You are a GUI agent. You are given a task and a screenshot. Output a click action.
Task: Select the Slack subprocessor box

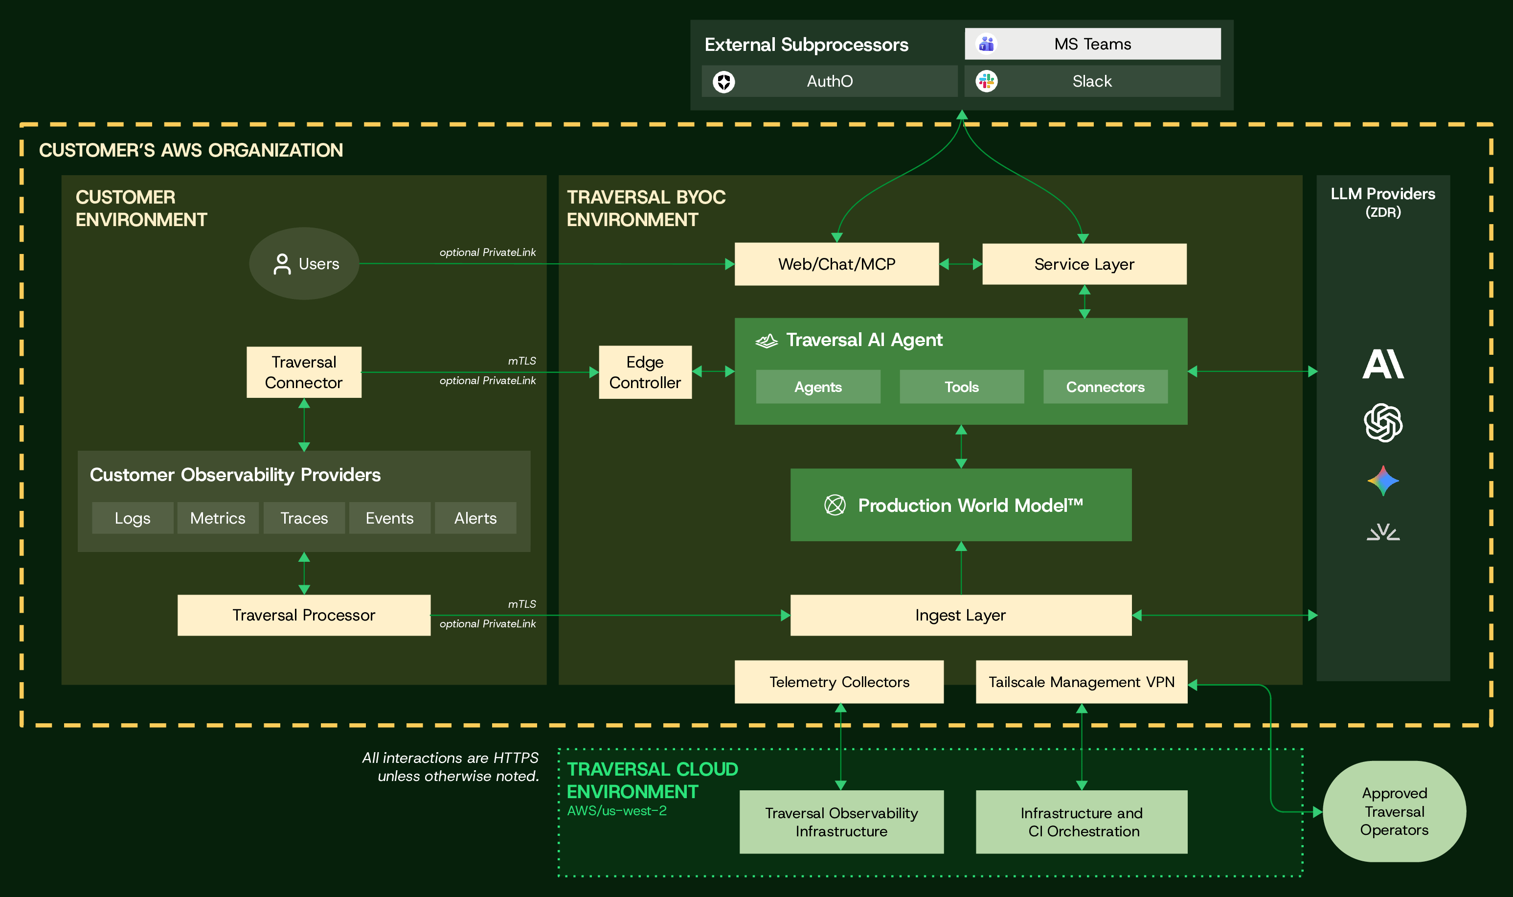1092,81
